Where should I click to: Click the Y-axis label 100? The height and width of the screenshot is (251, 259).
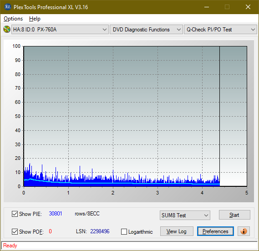(x=16, y=46)
